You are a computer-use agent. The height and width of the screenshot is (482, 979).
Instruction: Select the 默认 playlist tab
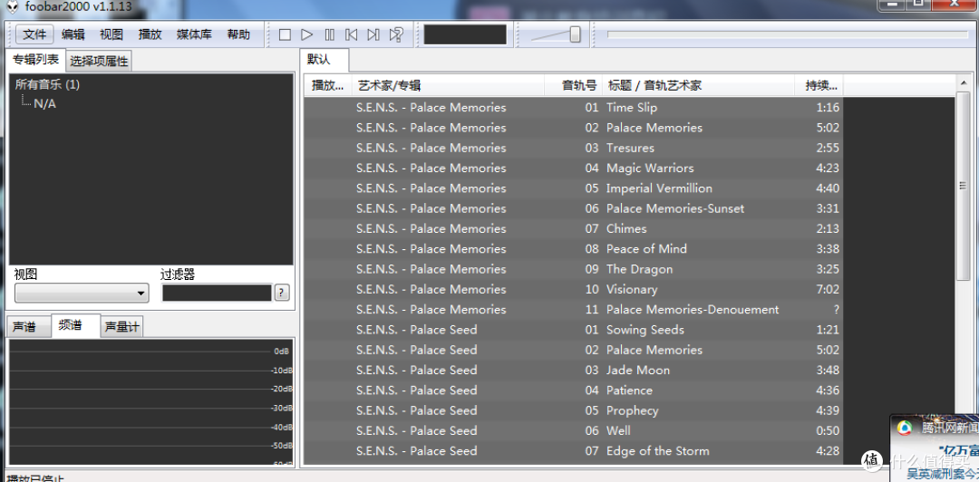(324, 60)
